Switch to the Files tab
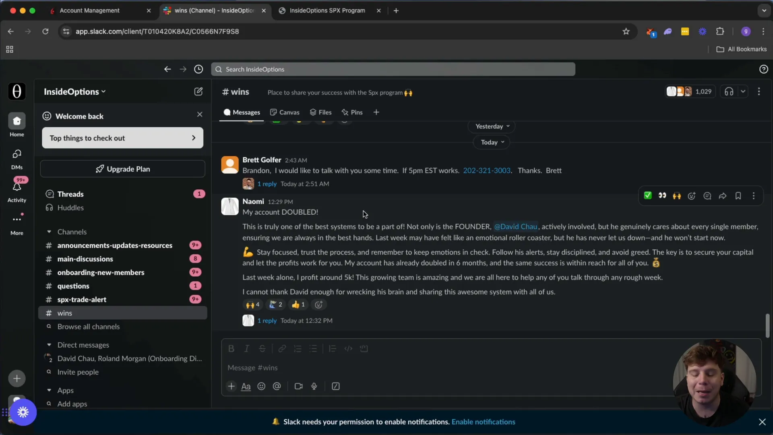Screen dimensions: 773x435 tap(320, 112)
